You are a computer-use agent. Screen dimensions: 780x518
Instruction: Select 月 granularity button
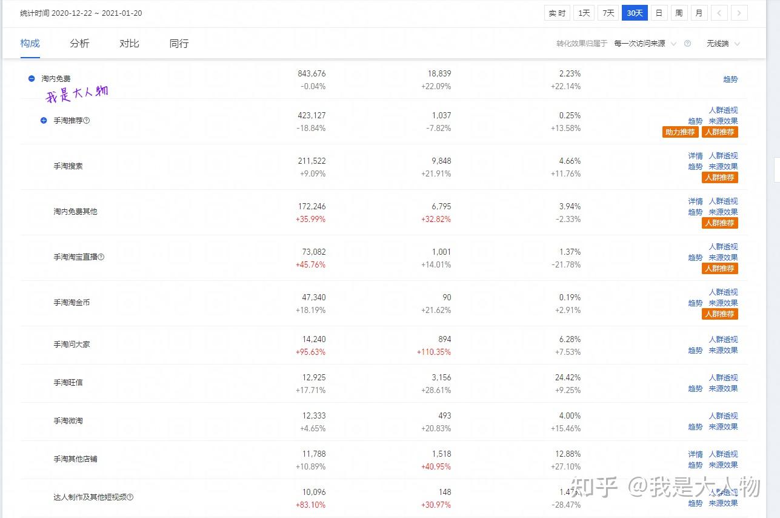tap(699, 13)
